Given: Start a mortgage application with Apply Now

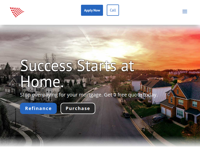Looking at the screenshot, I should click(x=92, y=10).
